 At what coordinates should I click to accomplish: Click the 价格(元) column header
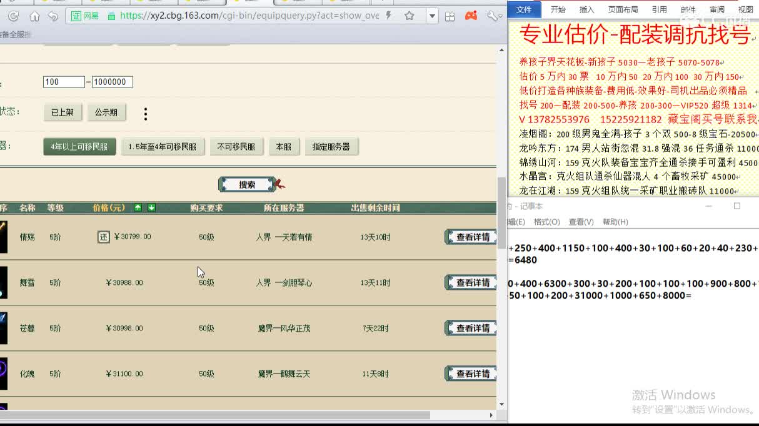(x=109, y=208)
